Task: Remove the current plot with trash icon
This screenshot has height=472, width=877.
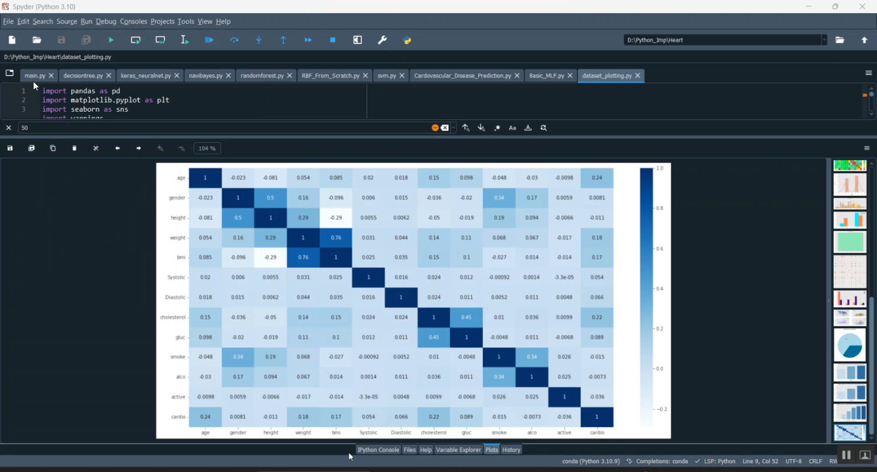Action: pos(74,149)
